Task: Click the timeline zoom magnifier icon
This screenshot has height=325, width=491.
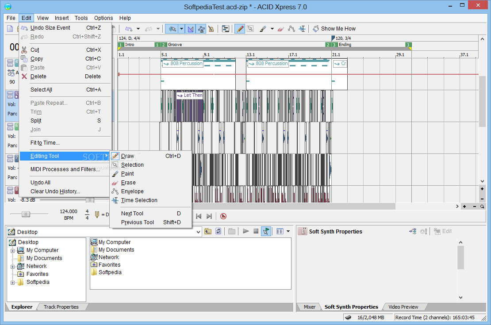Action: [482, 206]
